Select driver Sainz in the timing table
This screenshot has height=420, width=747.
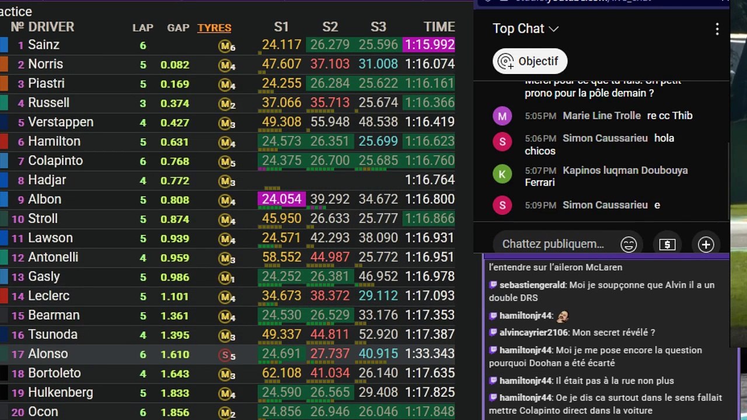44,45
